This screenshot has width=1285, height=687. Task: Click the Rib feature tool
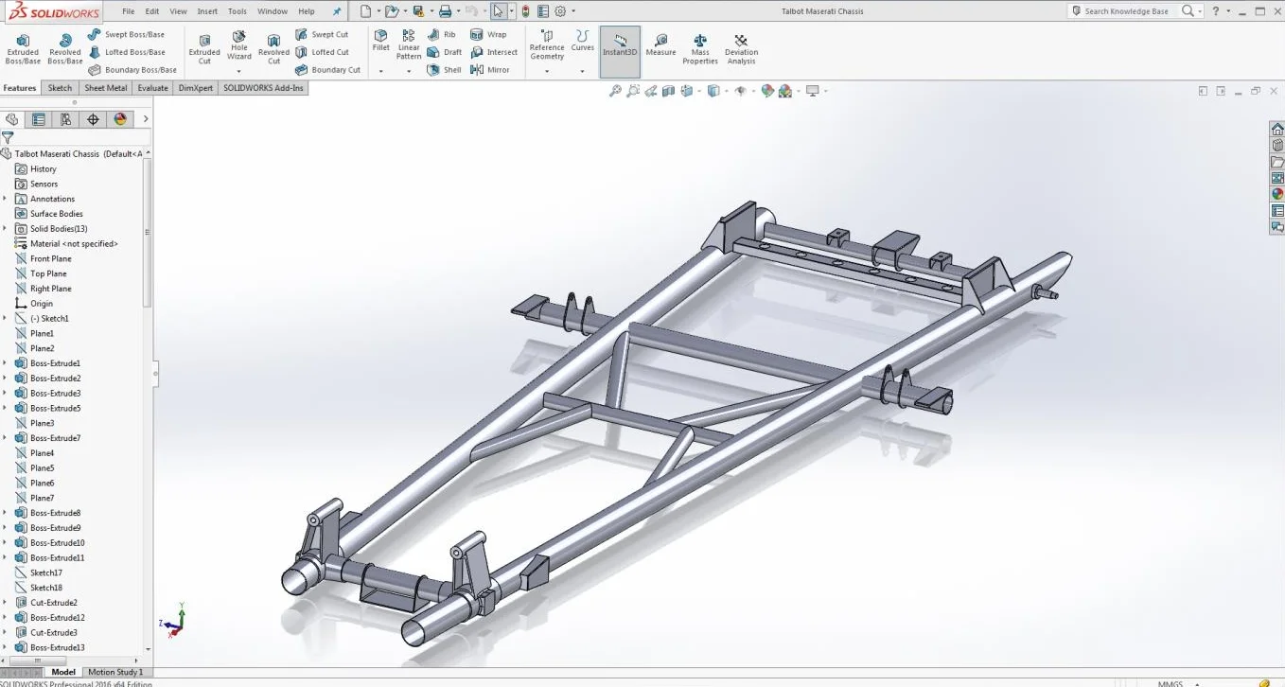(441, 34)
